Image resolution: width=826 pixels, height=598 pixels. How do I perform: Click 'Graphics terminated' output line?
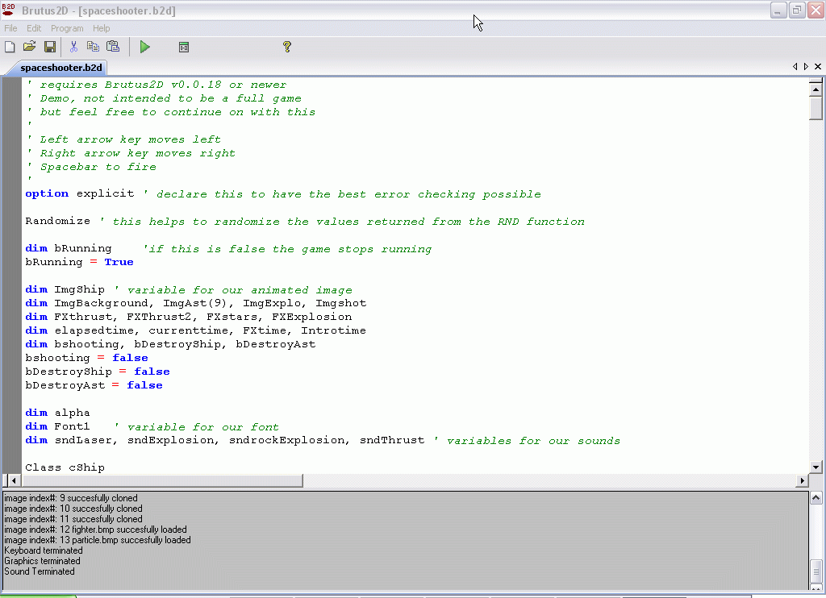(42, 561)
